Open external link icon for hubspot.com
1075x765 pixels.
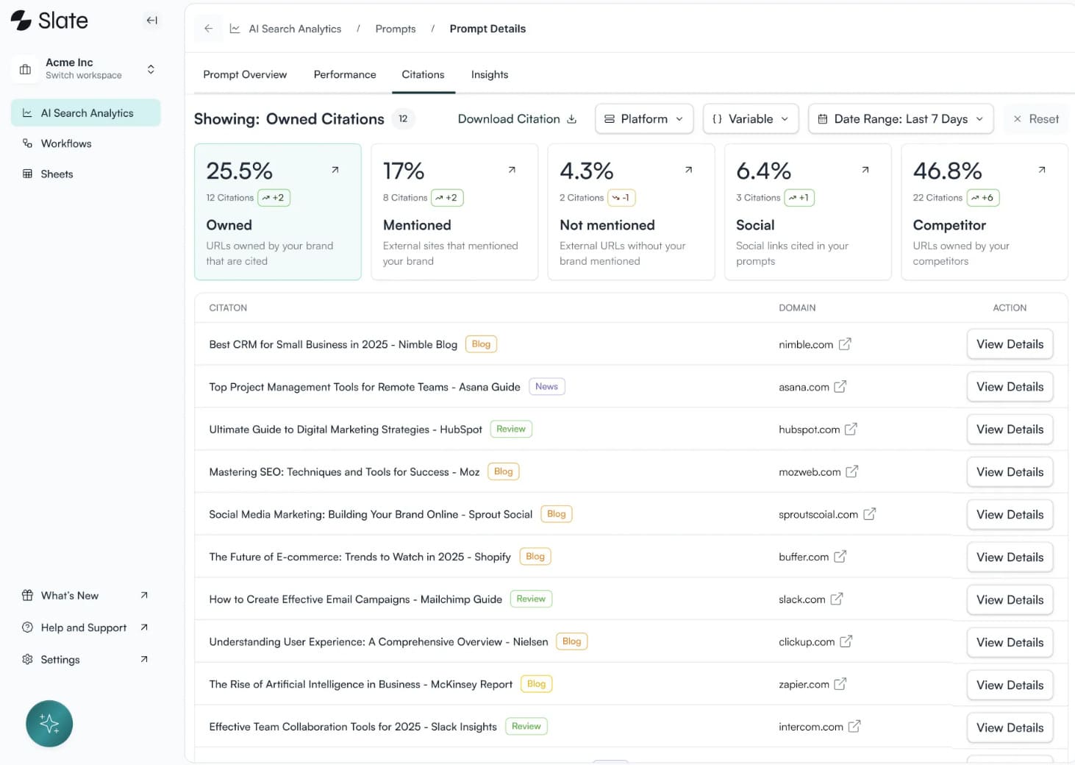click(x=851, y=430)
